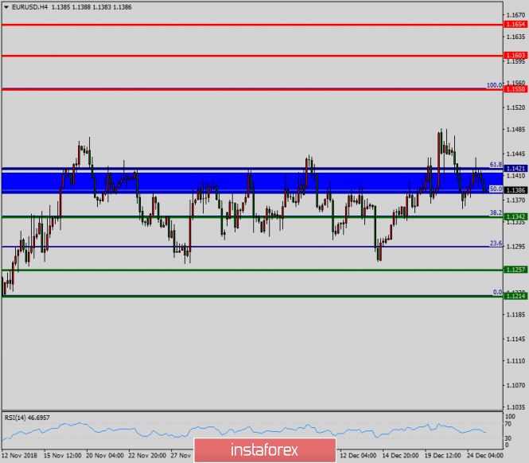Open the chart dropdown arrow beside EURUSD,H4

tap(6, 6)
